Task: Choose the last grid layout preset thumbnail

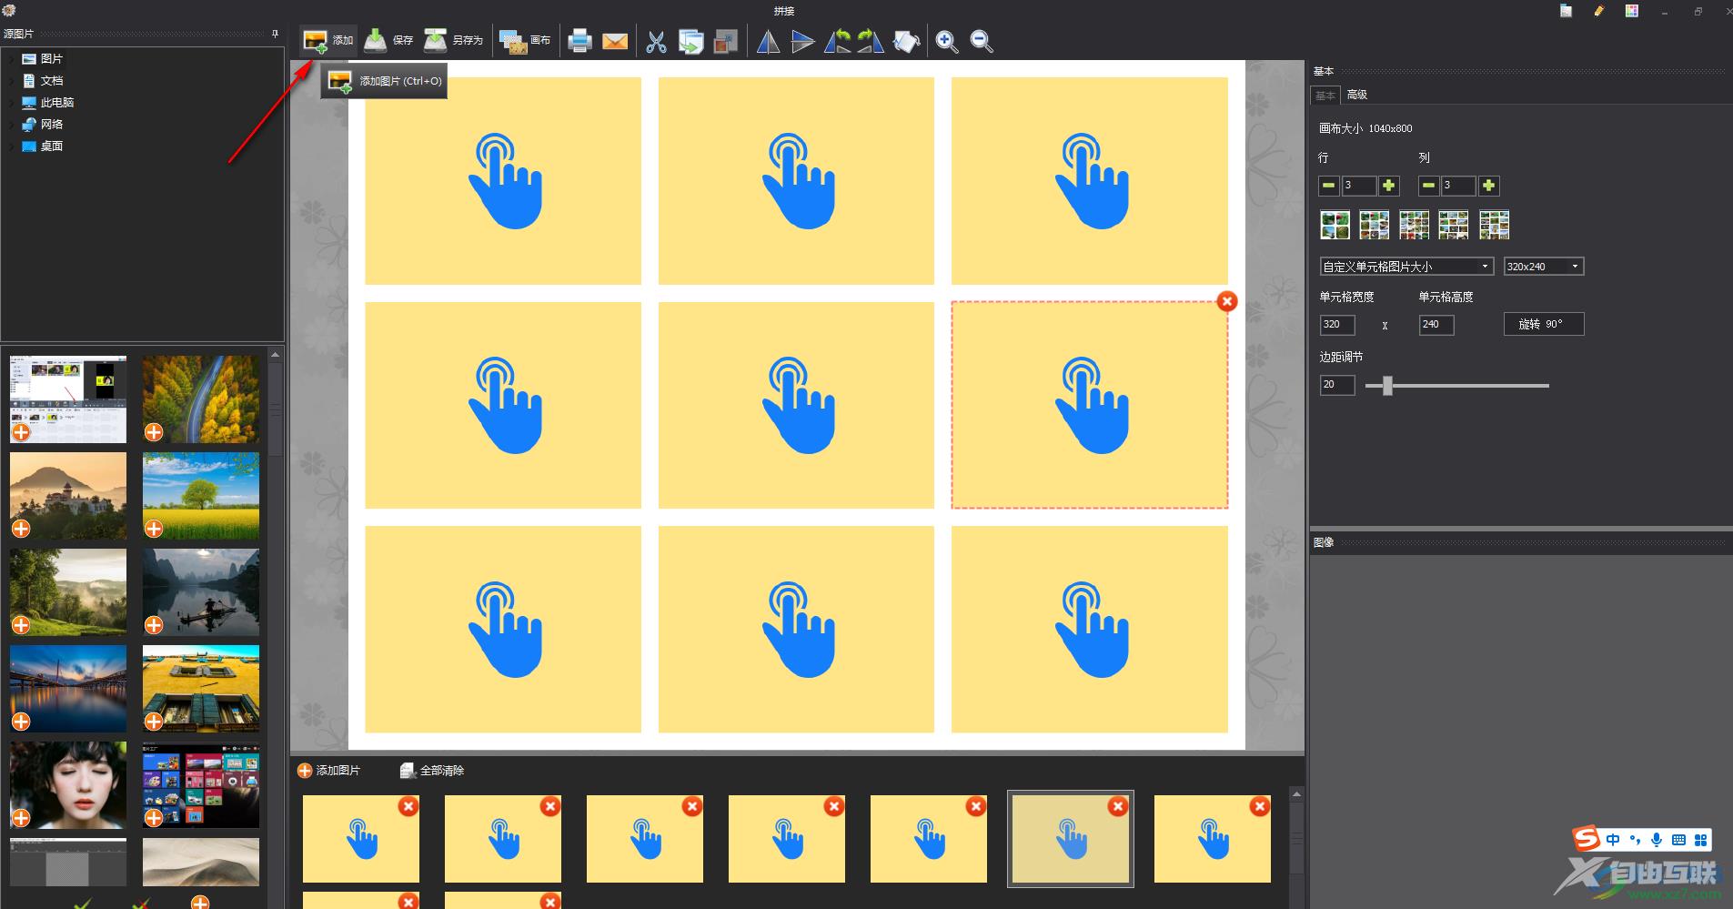Action: (1494, 225)
